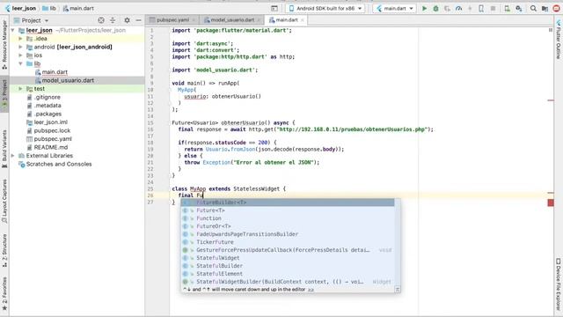Start debugging with the bug icon
Image resolution: width=563 pixels, height=317 pixels.
click(436, 8)
